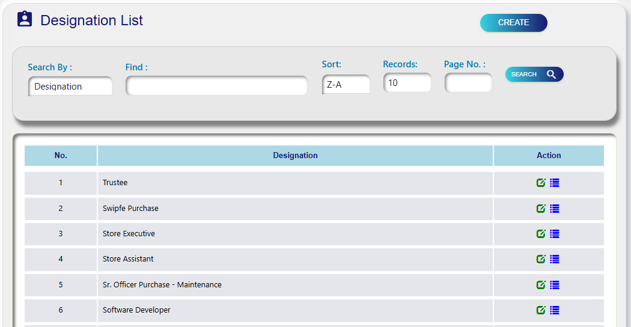Open list icon for Software Developer row

click(555, 310)
